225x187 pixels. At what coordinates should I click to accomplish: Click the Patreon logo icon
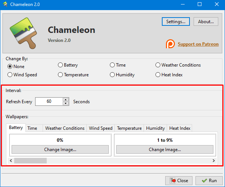pos(170,44)
